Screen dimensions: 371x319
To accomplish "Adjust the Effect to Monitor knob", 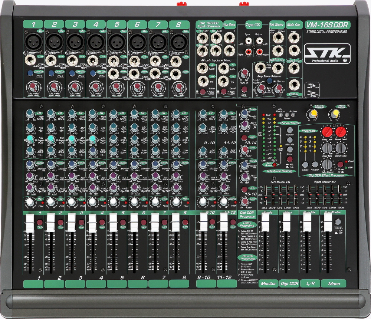I will coord(312,114).
